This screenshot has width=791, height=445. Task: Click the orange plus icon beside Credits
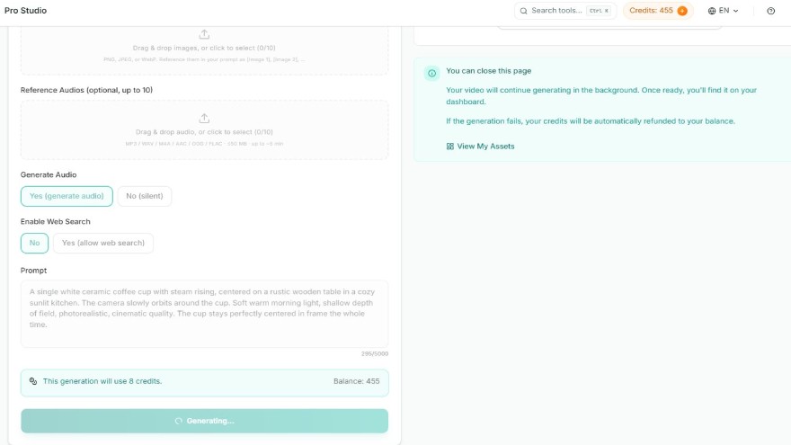point(682,11)
